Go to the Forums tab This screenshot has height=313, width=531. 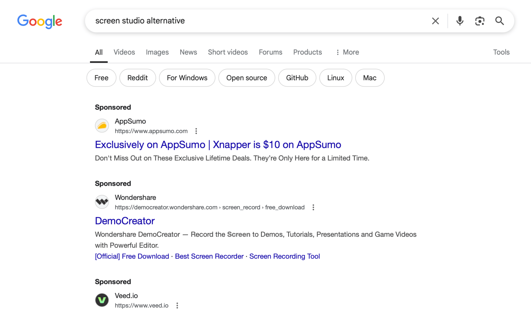(x=271, y=52)
